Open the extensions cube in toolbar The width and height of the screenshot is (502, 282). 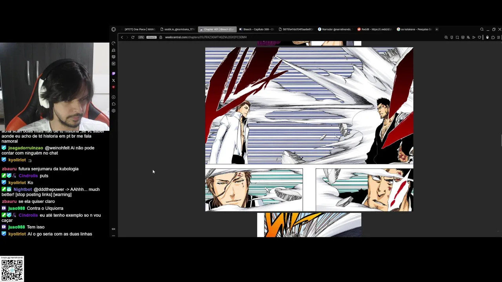[x=493, y=37]
